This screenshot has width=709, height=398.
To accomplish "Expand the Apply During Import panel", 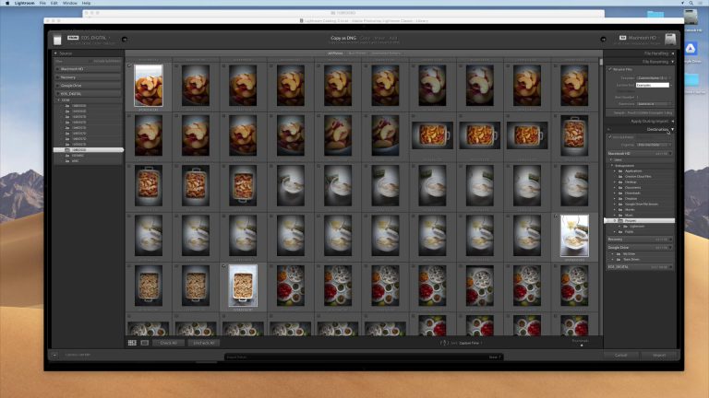I will 673,122.
